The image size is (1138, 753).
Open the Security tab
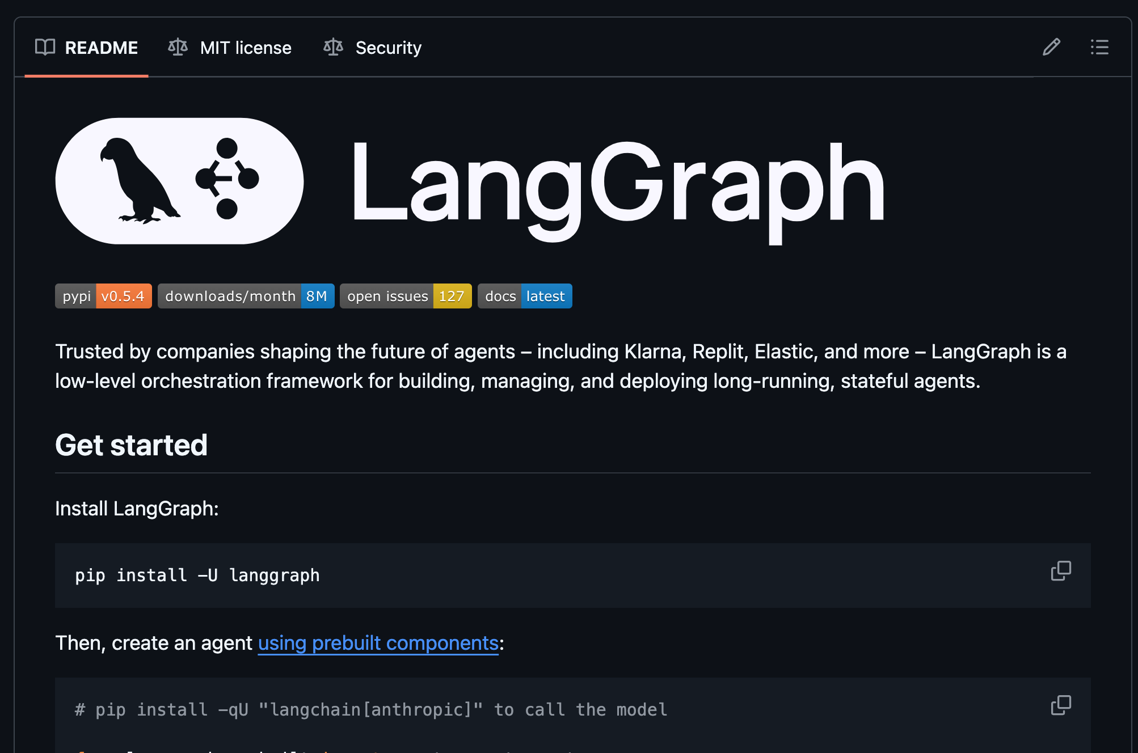(x=388, y=48)
